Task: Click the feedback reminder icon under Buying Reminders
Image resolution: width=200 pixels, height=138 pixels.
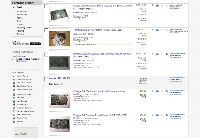Action: tap(13, 59)
